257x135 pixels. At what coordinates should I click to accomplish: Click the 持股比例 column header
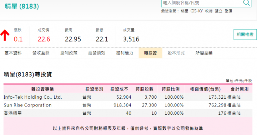point(171,89)
